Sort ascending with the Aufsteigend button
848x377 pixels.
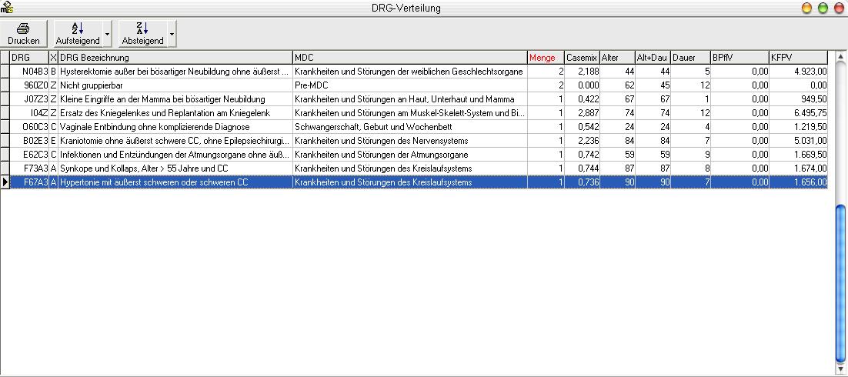76,33
